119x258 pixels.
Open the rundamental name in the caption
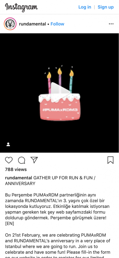tap(19, 178)
